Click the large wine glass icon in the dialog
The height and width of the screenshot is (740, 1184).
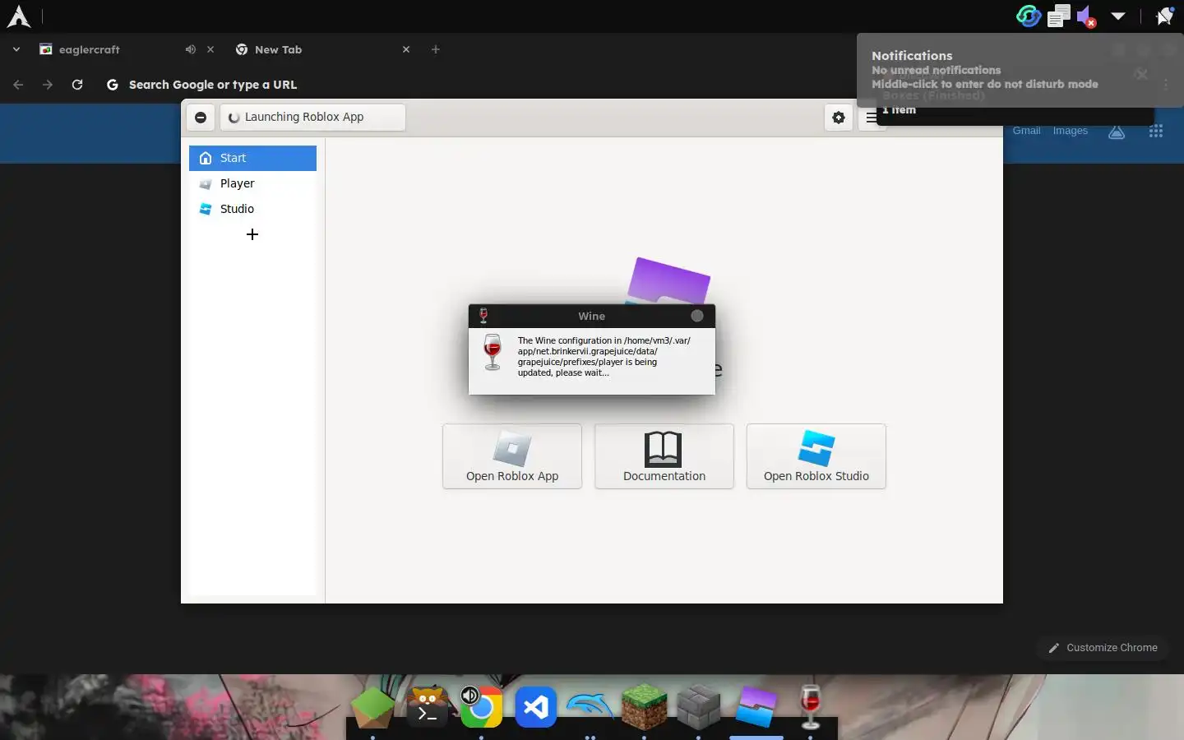(493, 352)
